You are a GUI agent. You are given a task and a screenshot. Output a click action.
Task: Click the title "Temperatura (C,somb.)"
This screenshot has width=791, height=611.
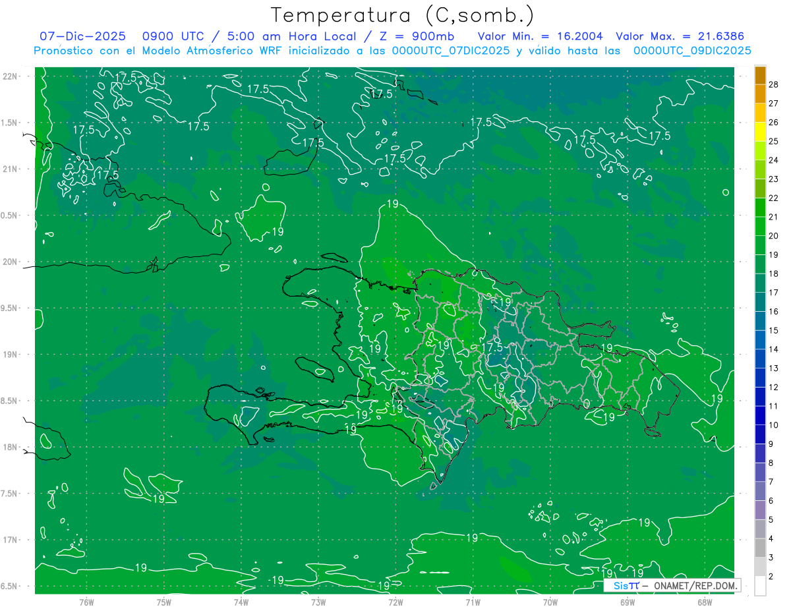[x=403, y=15]
